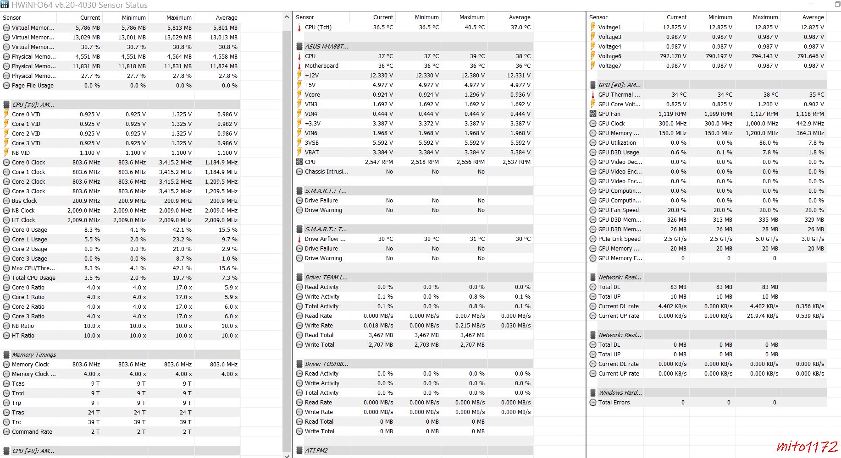Click the icon beside Page File Usage
841x458 pixels.
pyautogui.click(x=6, y=85)
